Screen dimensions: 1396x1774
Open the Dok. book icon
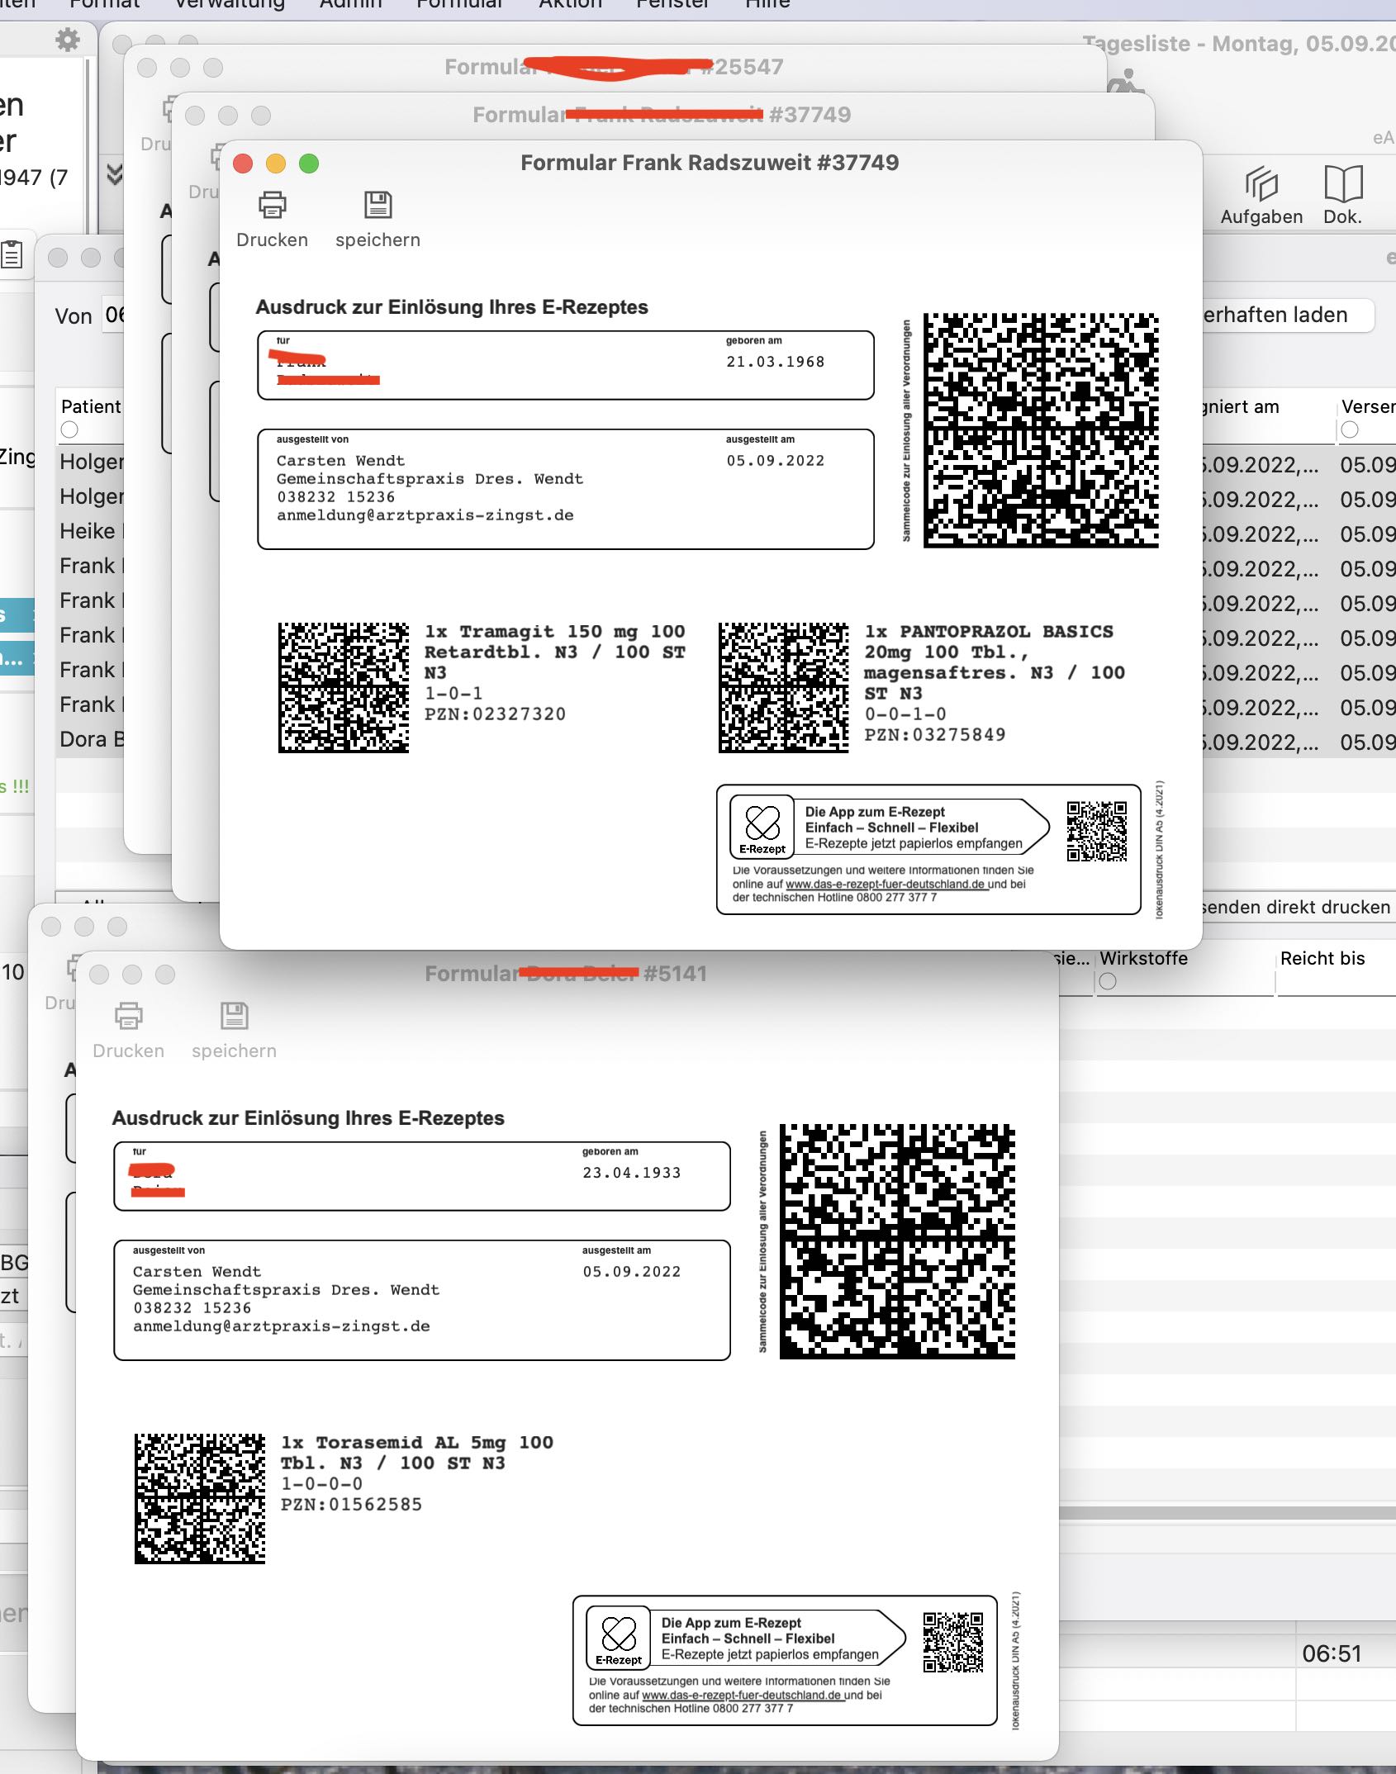tap(1343, 195)
